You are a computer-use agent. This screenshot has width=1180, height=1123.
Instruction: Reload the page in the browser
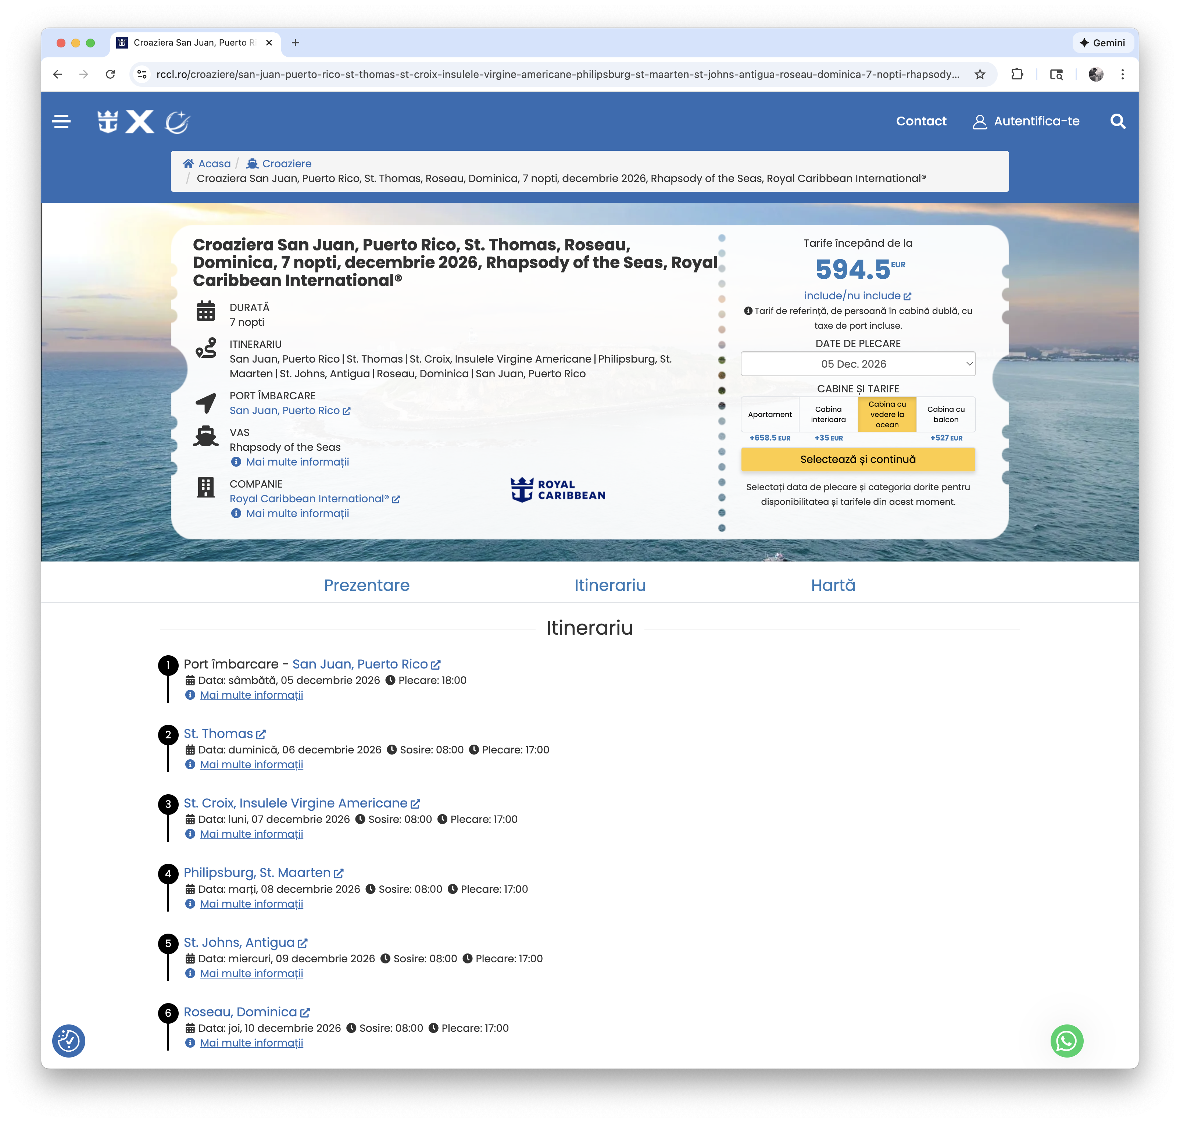coord(110,74)
